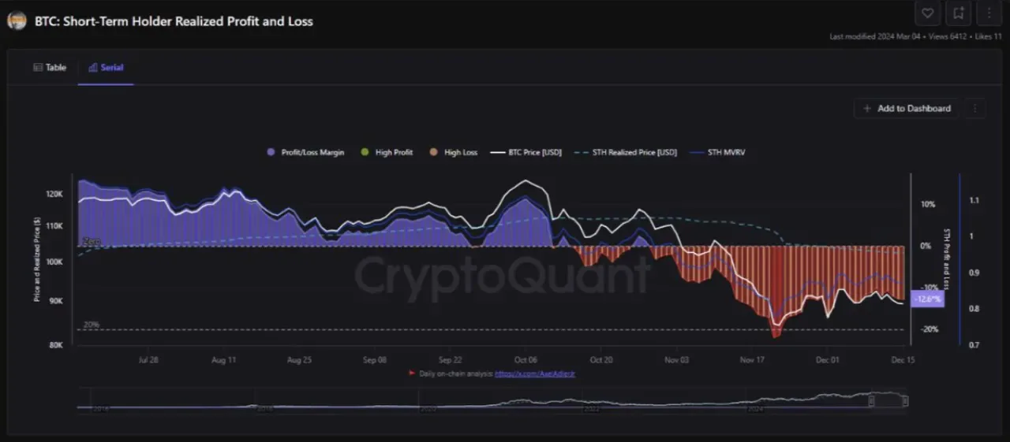Click the mini overview timeline chart
Screen dimensions: 1010x442
point(493,401)
